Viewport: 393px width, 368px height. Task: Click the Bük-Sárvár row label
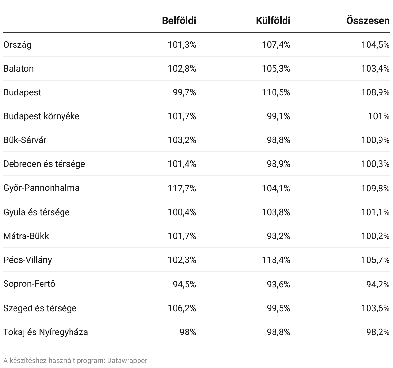point(25,140)
